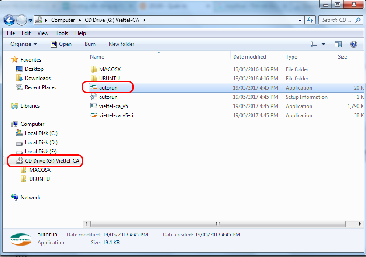Viewport: 366px width, 257px height.
Task: Click Burn in the toolbar
Action: [90, 44]
